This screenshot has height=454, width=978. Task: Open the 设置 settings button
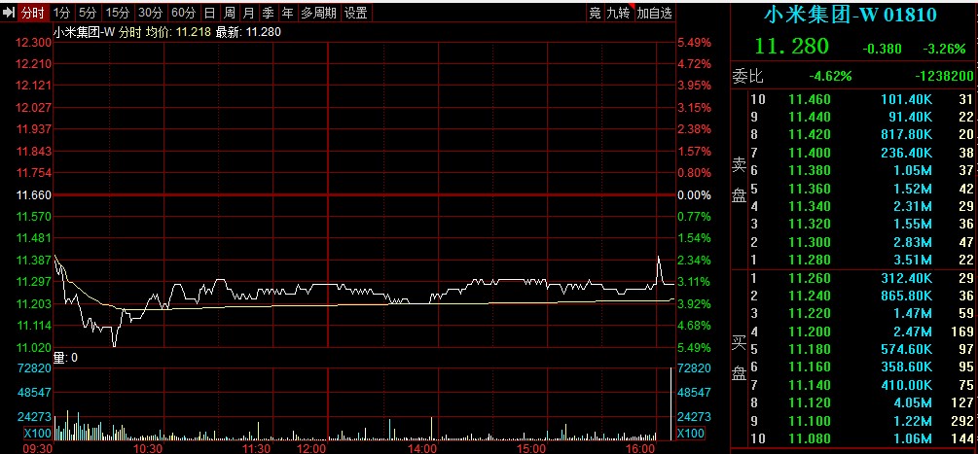tap(356, 13)
